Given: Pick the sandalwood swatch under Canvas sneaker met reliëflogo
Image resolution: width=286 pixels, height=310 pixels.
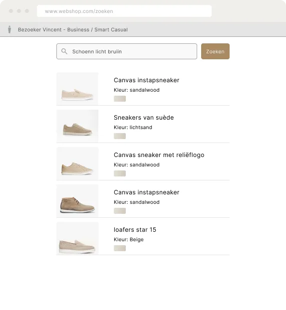Looking at the screenshot, I should pyautogui.click(x=120, y=173).
